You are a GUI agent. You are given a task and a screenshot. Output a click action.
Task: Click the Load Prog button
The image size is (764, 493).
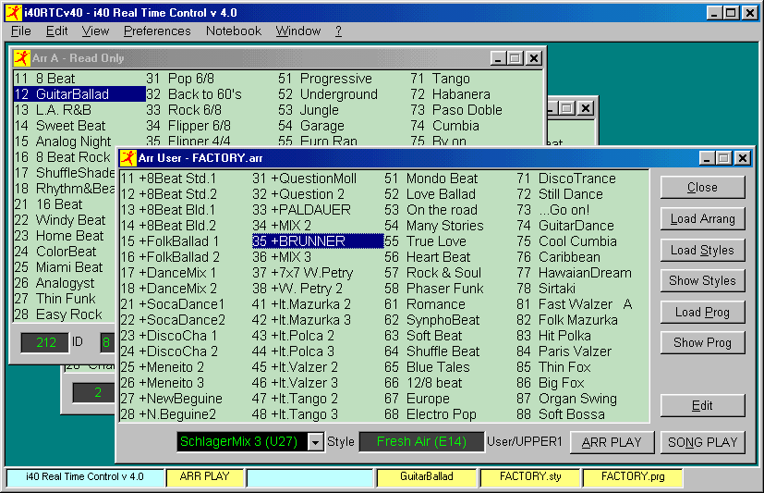(702, 312)
